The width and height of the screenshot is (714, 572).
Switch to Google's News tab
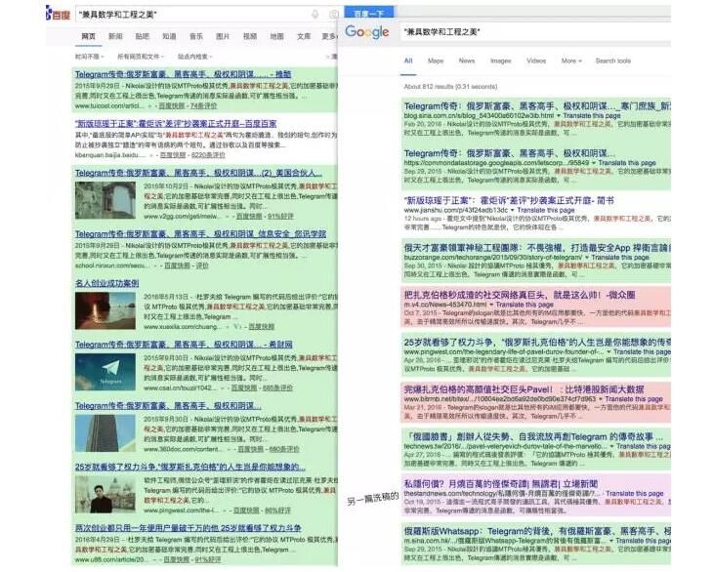pos(467,61)
